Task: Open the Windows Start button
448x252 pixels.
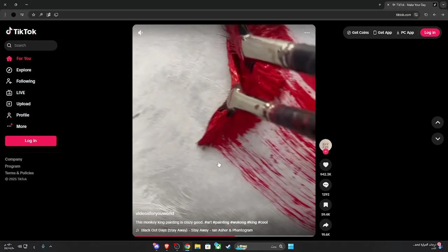Action: click(291, 246)
